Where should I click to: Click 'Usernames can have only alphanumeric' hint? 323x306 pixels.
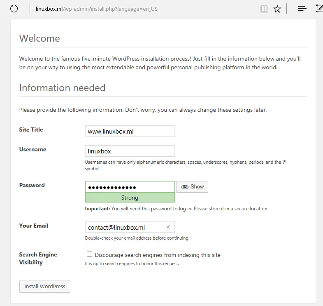pyautogui.click(x=186, y=165)
